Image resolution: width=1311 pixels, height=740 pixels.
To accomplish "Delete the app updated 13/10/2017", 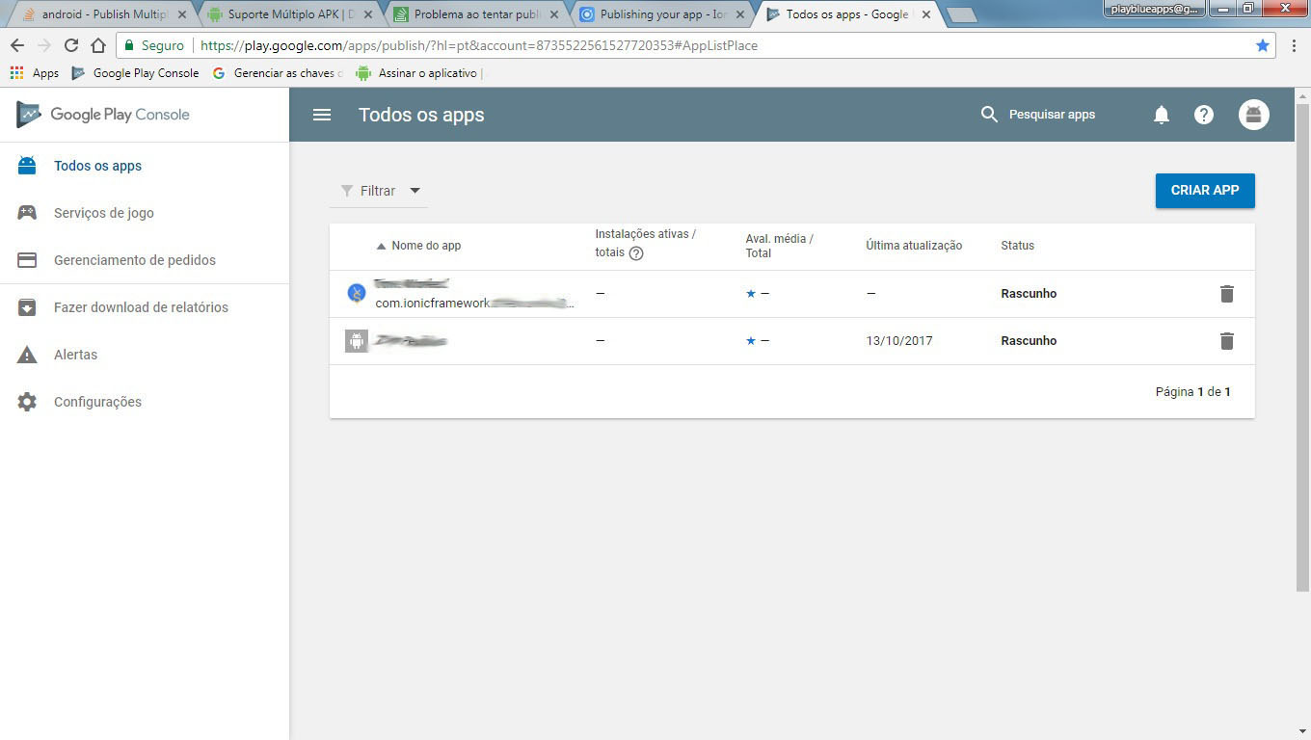I will [x=1226, y=341].
